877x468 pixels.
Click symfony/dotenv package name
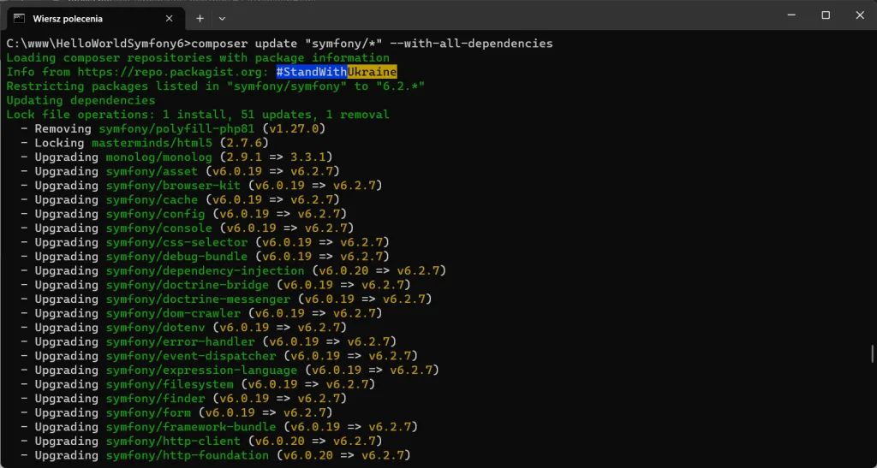(x=156, y=328)
